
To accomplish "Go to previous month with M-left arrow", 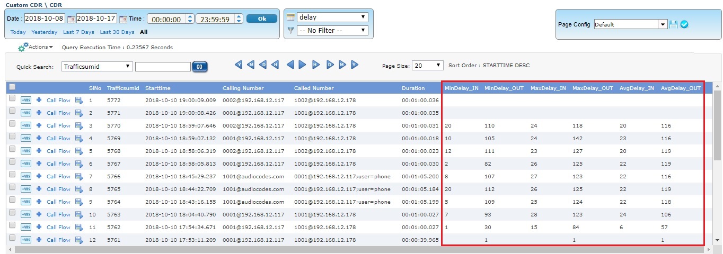I will pos(251,65).
